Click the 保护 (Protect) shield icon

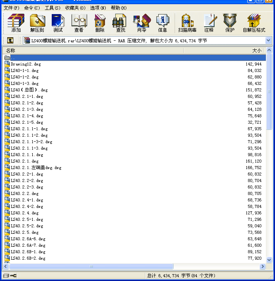(x=230, y=23)
